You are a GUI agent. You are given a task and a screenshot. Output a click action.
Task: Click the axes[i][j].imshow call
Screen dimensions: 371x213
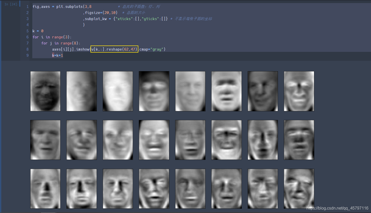pos(71,49)
